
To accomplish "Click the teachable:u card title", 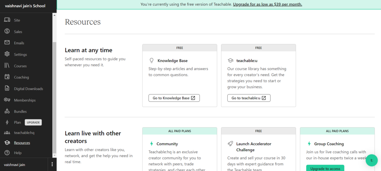I will pos(247,61).
